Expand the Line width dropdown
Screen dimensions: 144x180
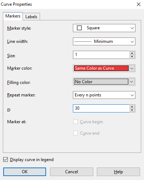pyautogui.click(x=104, y=41)
